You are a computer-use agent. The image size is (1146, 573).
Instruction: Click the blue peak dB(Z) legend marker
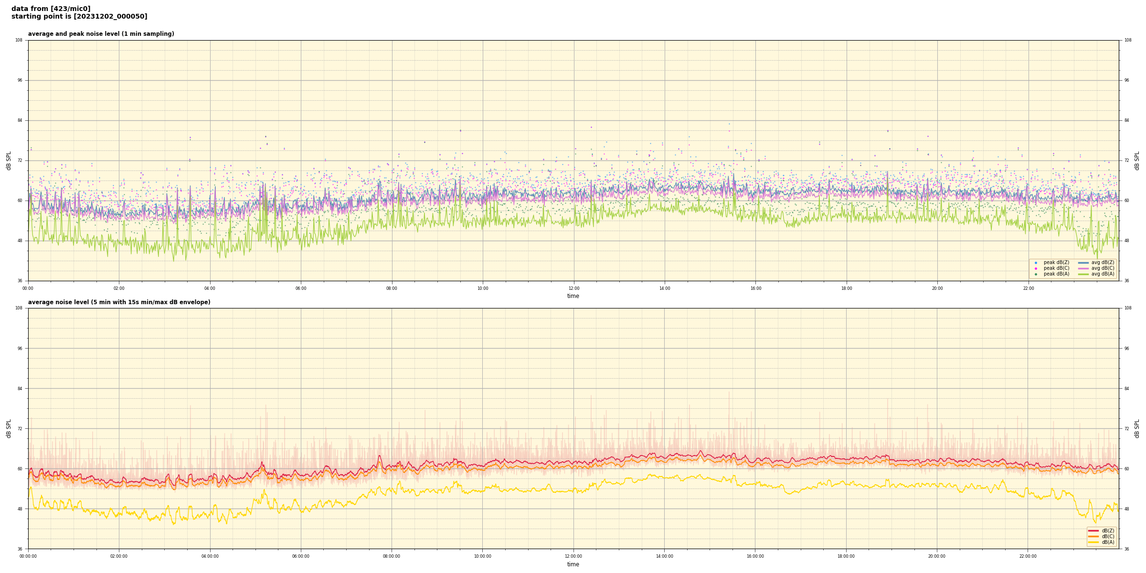click(x=1036, y=263)
